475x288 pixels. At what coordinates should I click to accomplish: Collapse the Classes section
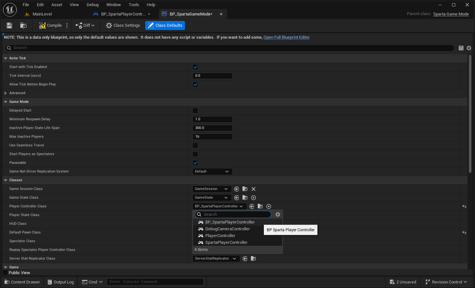click(x=5, y=180)
